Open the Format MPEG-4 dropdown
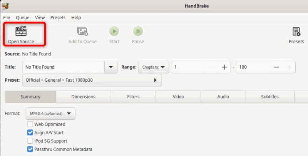Viewport: 308px width, 156px height. pyautogui.click(x=50, y=114)
